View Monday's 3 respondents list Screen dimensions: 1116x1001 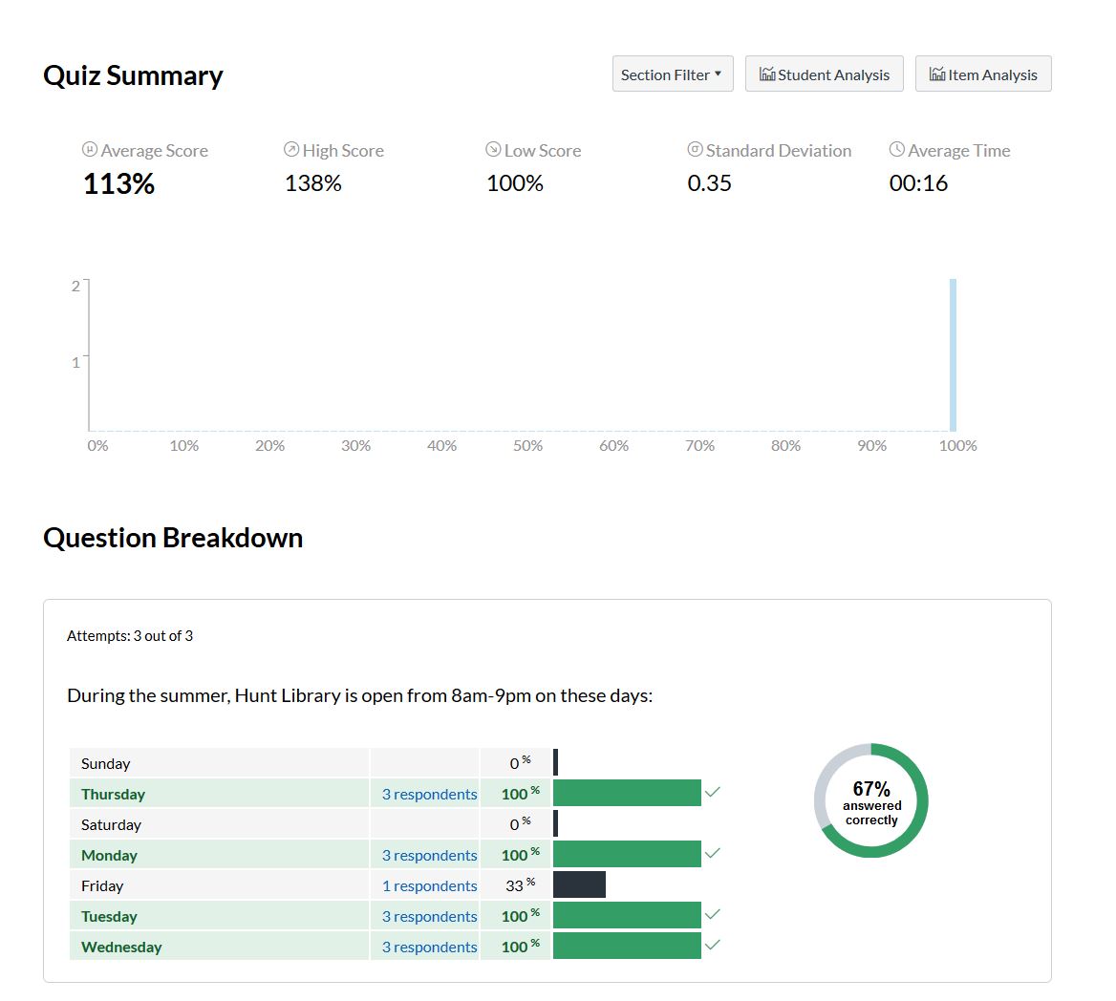pyautogui.click(x=429, y=855)
